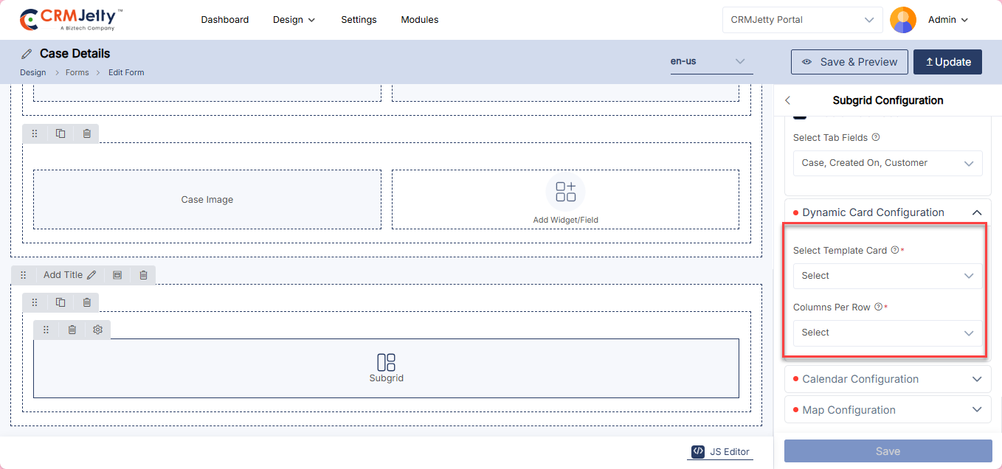Click the Add Widget/Field icon
This screenshot has height=469, width=1002.
pos(565,192)
